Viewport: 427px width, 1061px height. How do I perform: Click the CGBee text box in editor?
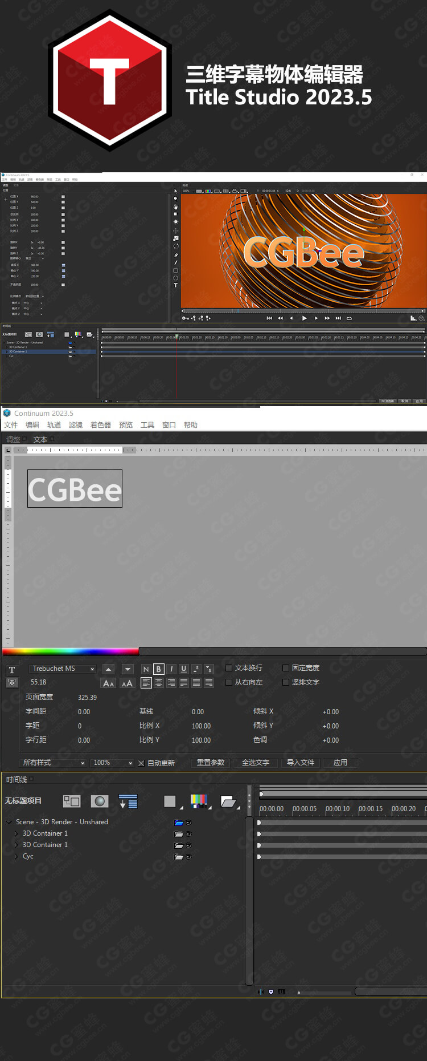[75, 489]
